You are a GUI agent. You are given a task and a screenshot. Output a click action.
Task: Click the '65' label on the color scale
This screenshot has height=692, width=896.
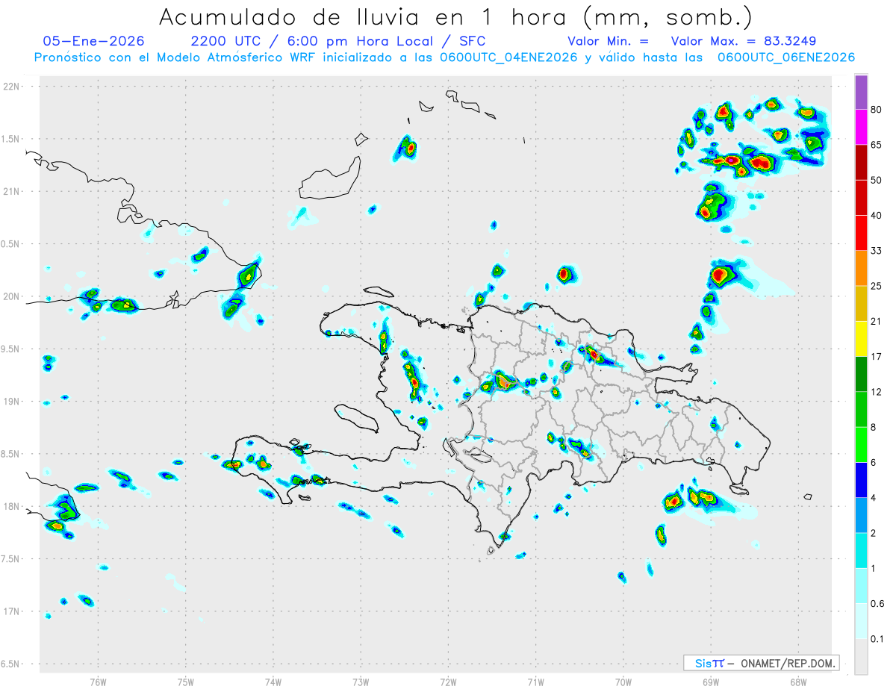(877, 145)
